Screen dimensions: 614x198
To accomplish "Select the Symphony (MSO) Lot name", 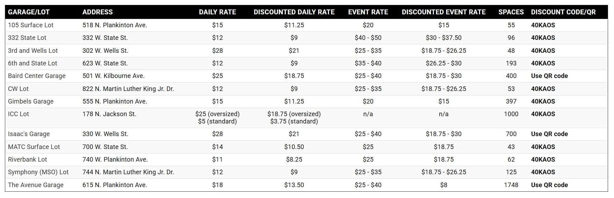I will [38, 172].
